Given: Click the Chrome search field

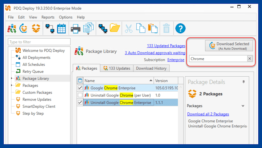Looking at the screenshot, I should [218, 59].
